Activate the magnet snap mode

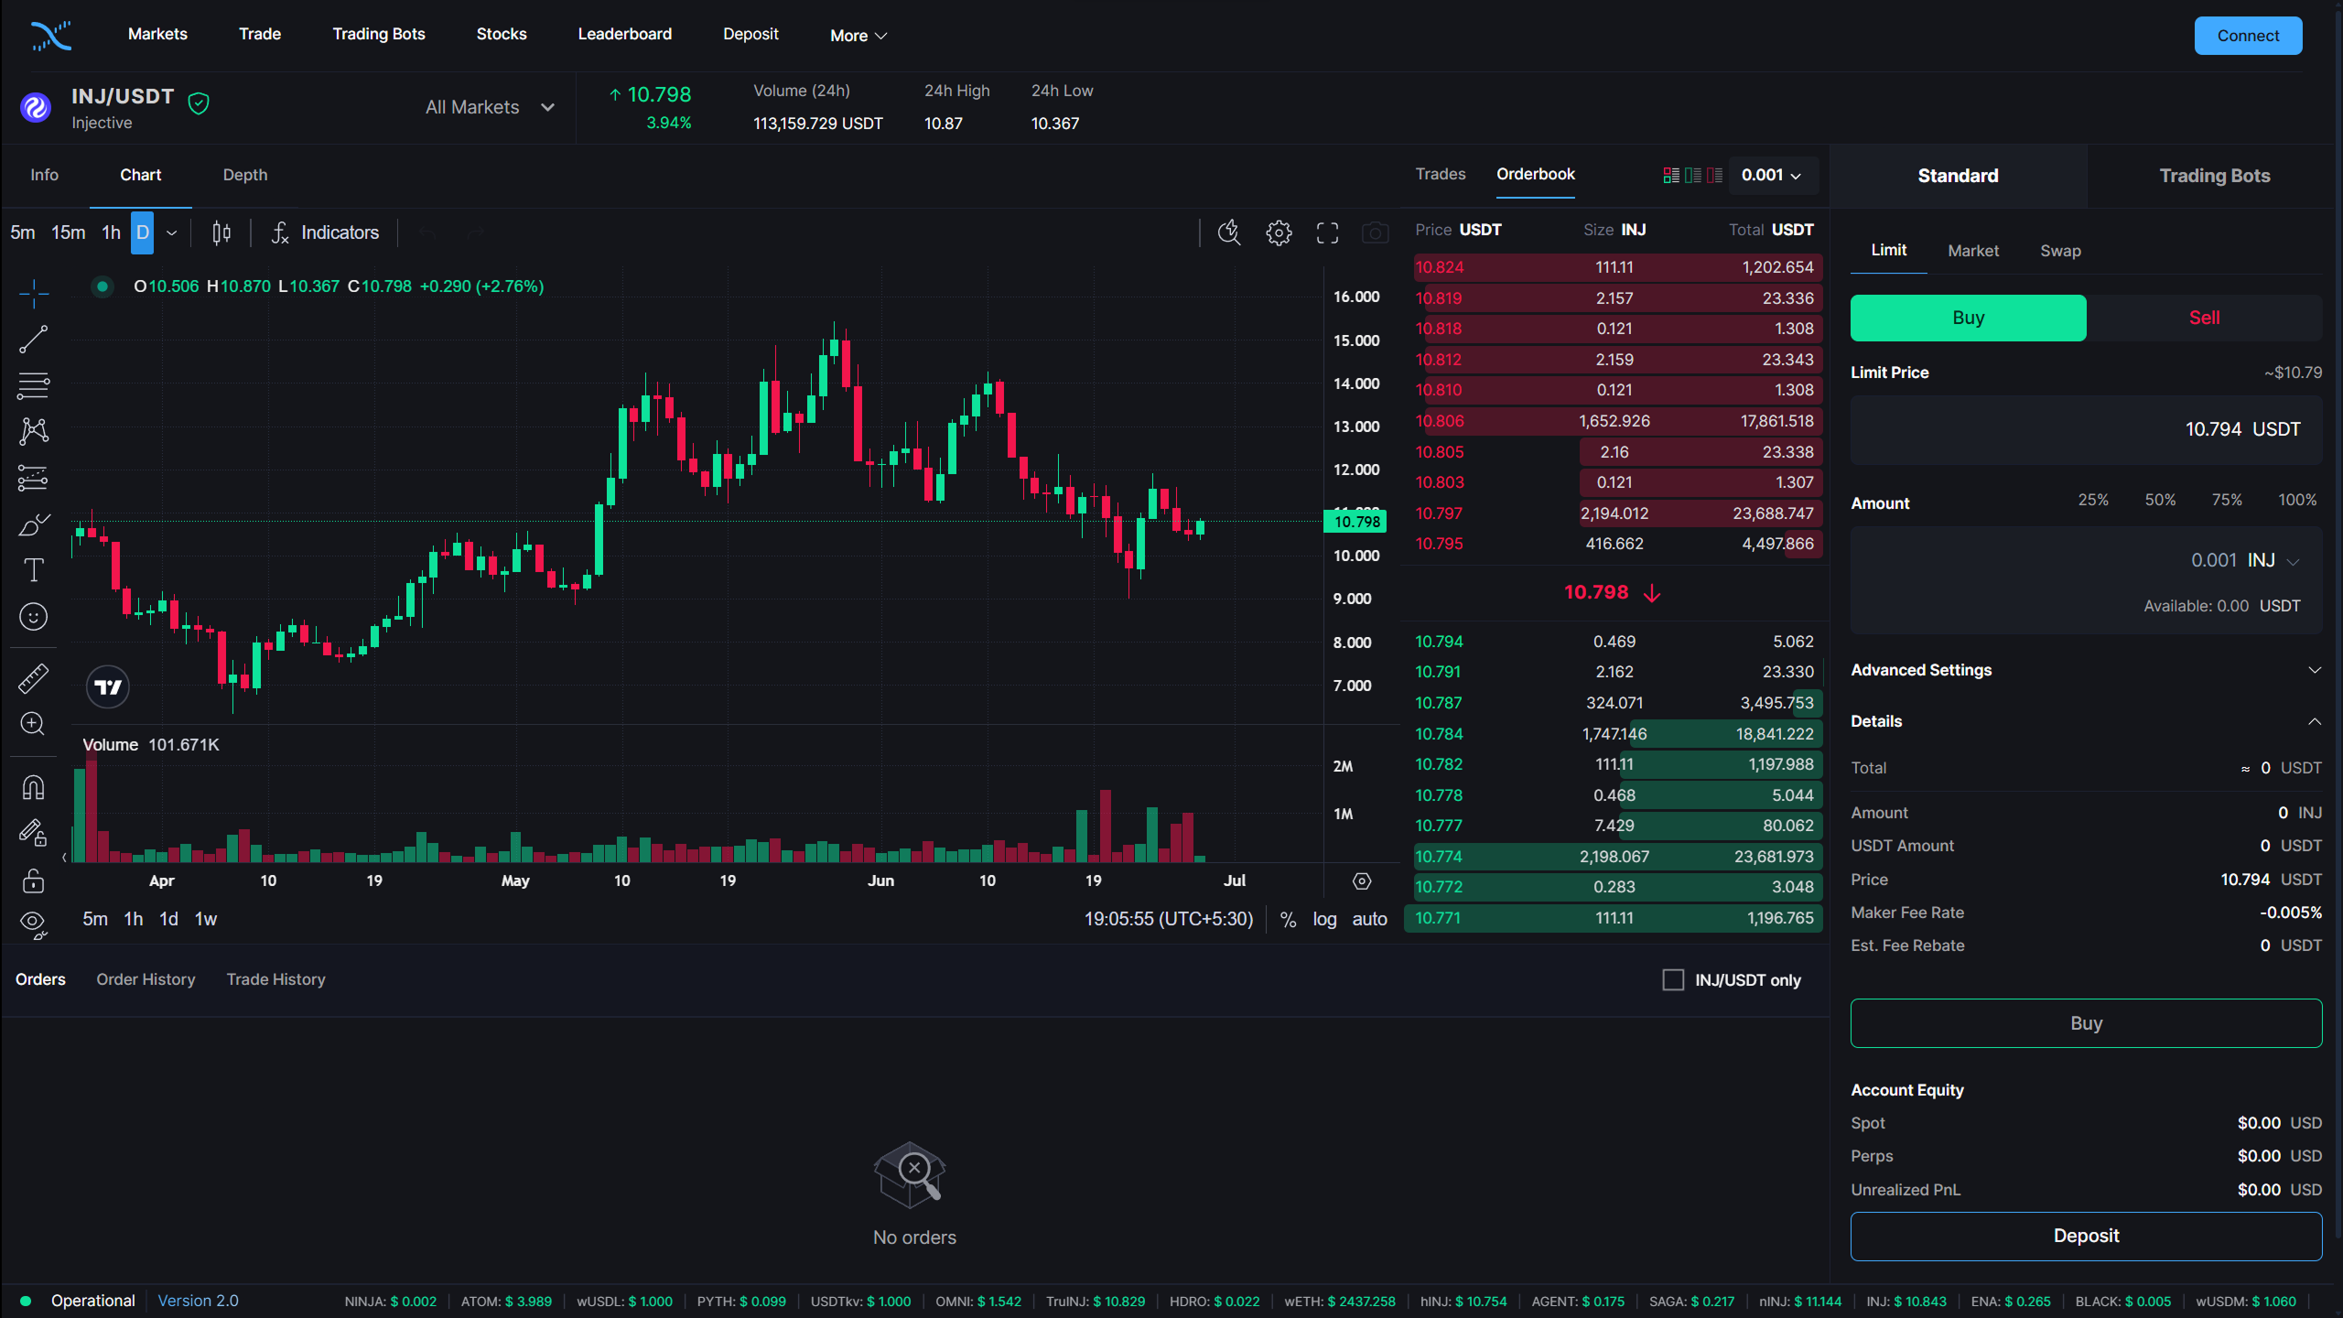[33, 787]
